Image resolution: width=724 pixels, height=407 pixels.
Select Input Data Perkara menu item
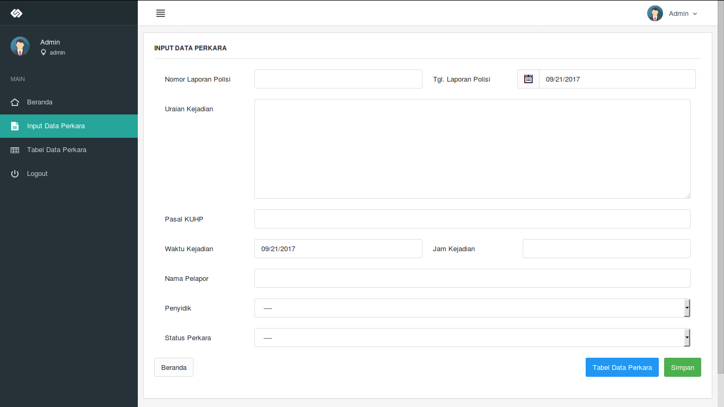(x=56, y=126)
